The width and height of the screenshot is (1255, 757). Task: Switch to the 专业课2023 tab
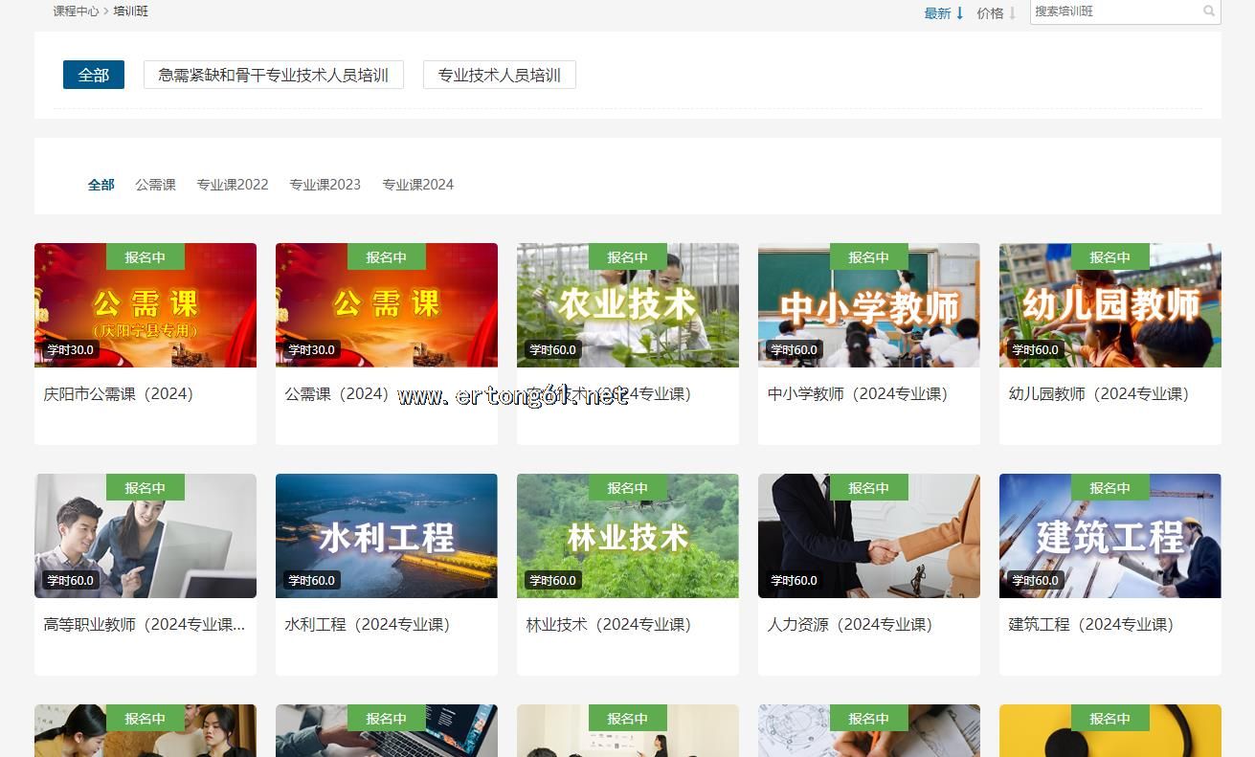pyautogui.click(x=325, y=185)
